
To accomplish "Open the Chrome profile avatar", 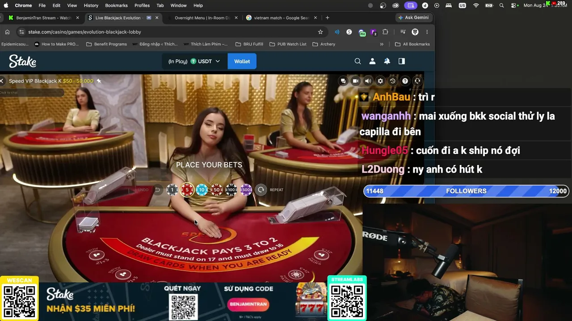I will [415, 32].
